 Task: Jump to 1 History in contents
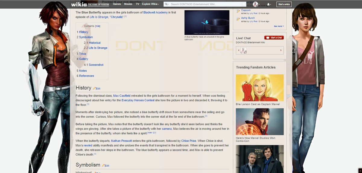[82, 32]
